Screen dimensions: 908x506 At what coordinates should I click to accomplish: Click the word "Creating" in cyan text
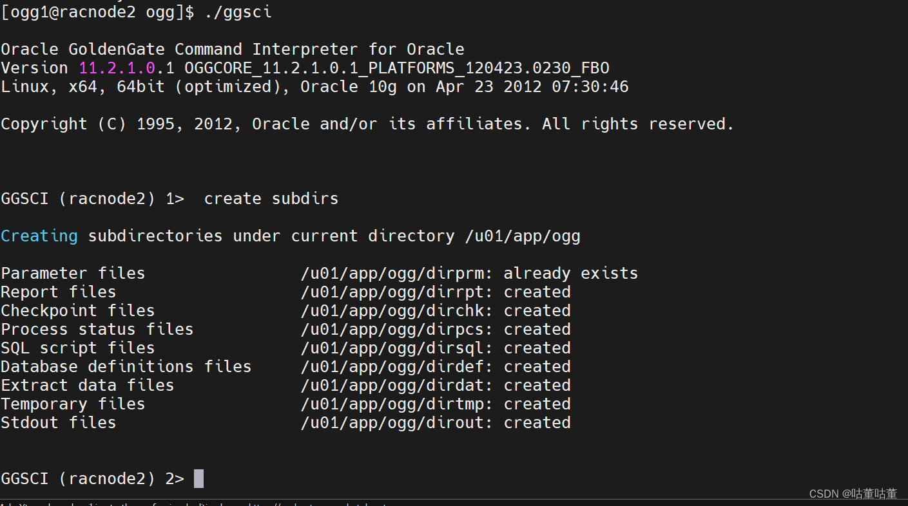pyautogui.click(x=39, y=236)
